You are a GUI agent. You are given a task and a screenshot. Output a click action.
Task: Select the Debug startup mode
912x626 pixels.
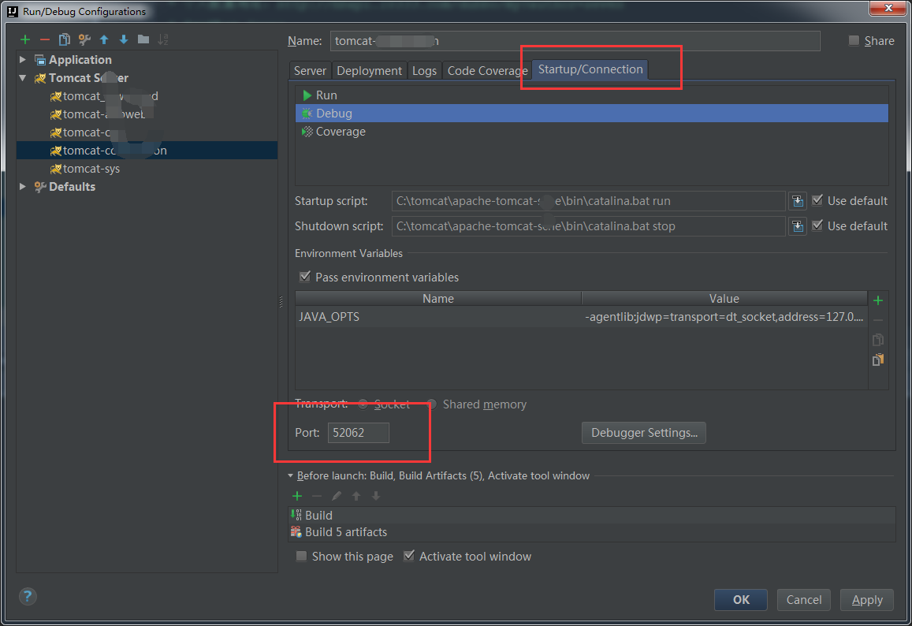[x=591, y=113]
